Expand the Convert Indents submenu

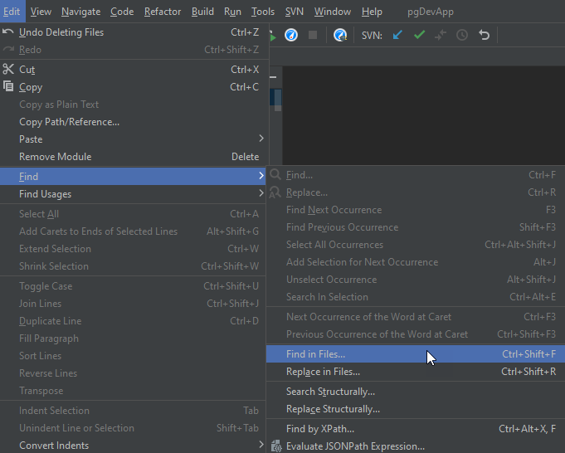pos(261,446)
